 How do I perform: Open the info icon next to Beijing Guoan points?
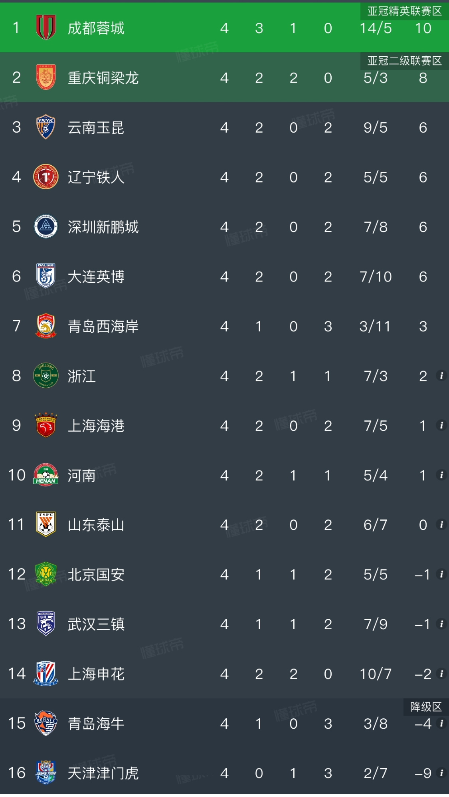coord(441,574)
